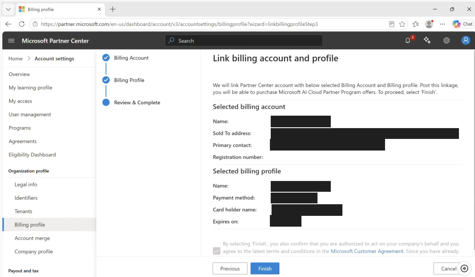
Task: Open Legal info under Organization profile
Action: [x=26, y=185]
